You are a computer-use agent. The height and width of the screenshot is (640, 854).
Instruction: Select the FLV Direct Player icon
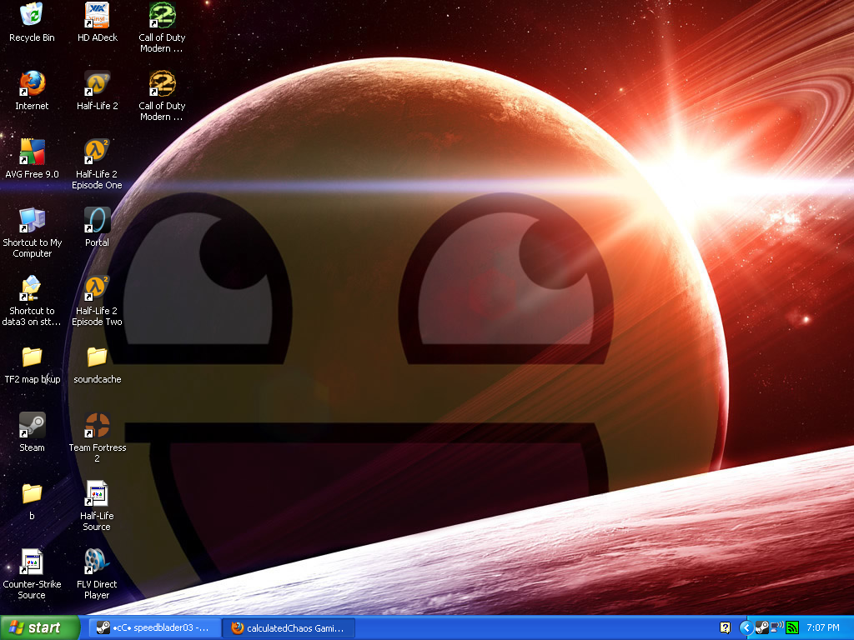pos(97,562)
